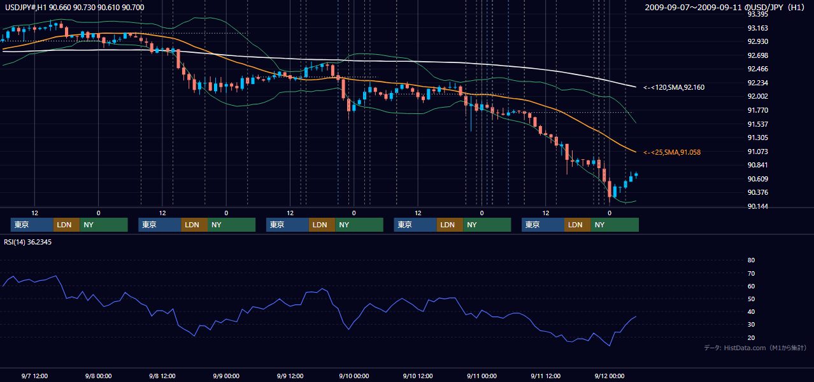814x382 pixels.
Task: Select the 9/9 00:00 time label
Action: [x=226, y=376]
